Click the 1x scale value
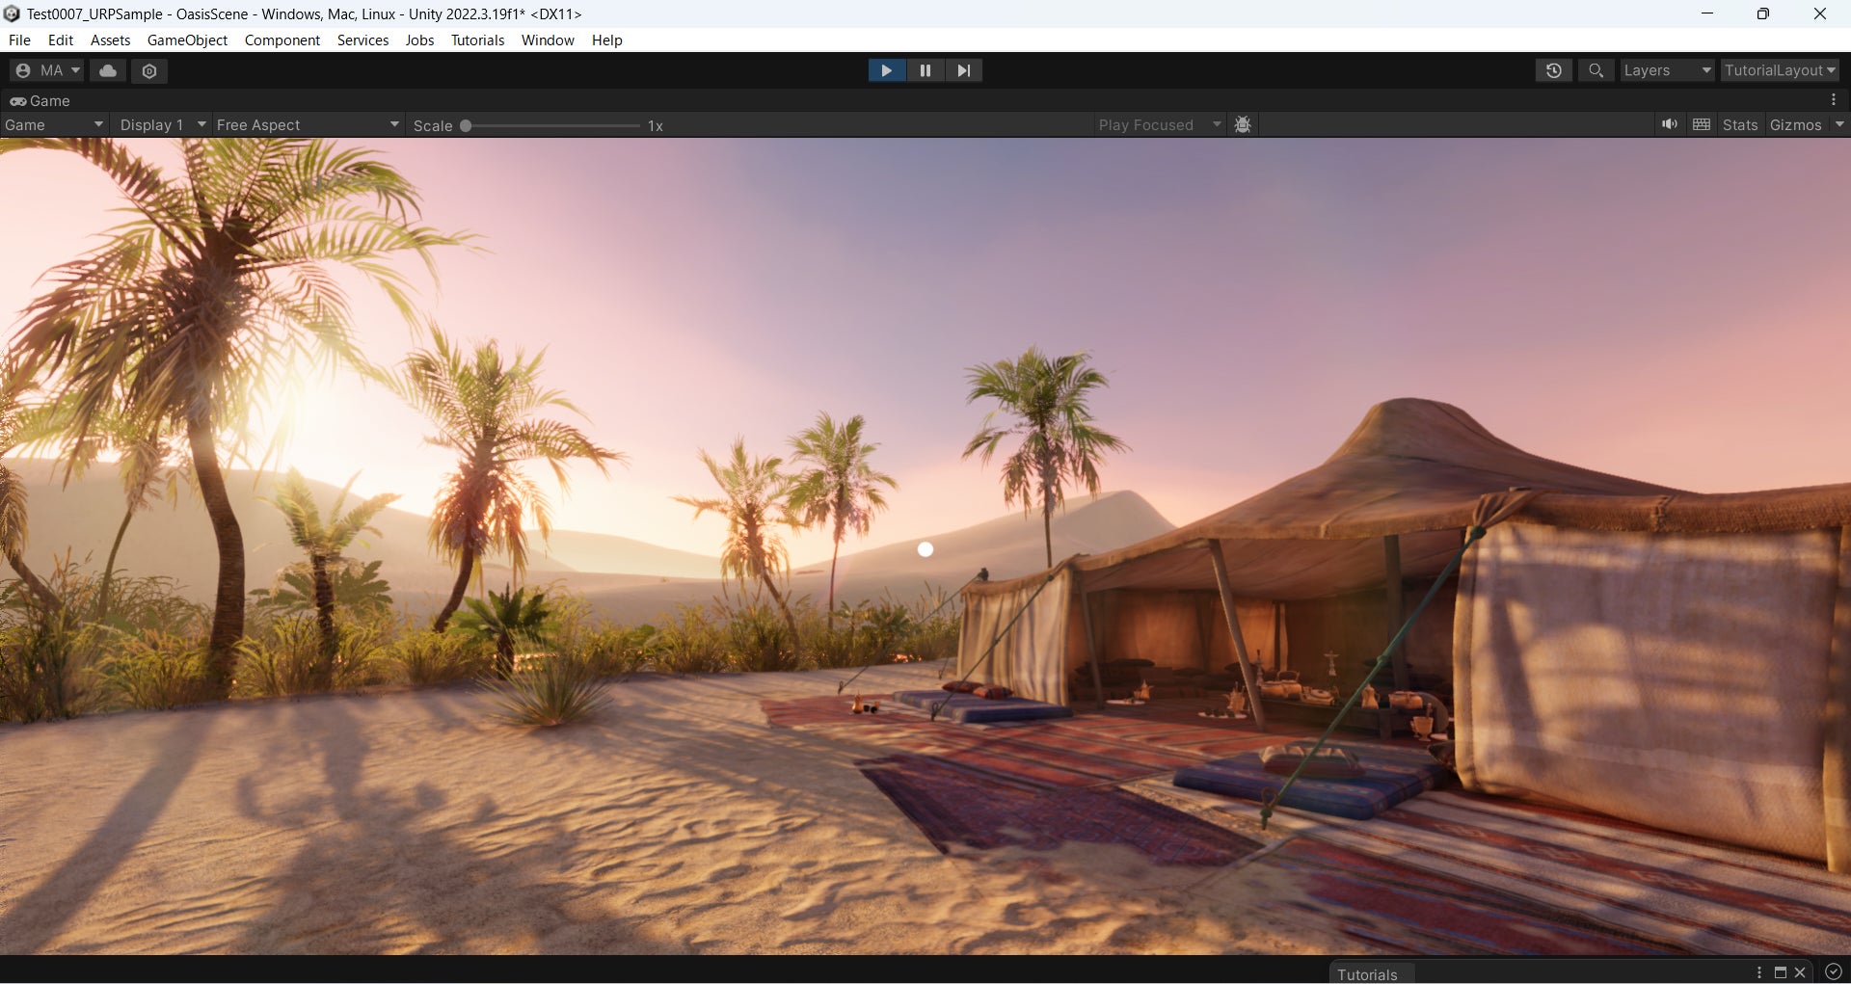1851x984 pixels. pos(656,126)
